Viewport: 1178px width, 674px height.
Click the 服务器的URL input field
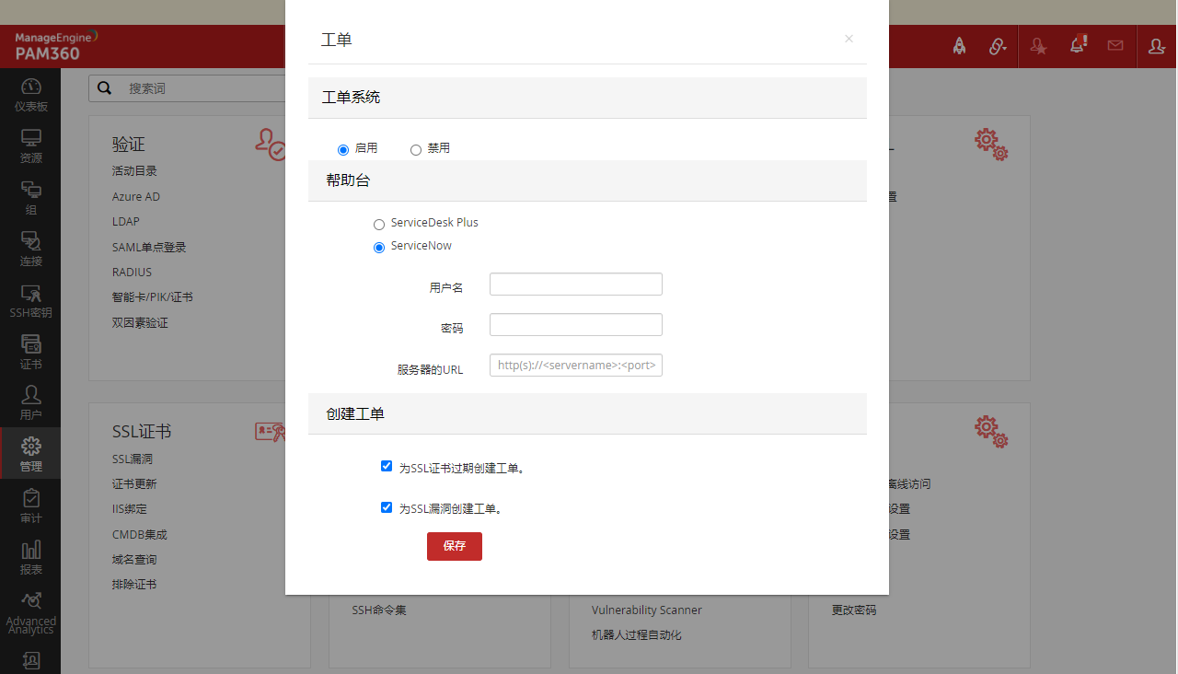pos(576,366)
